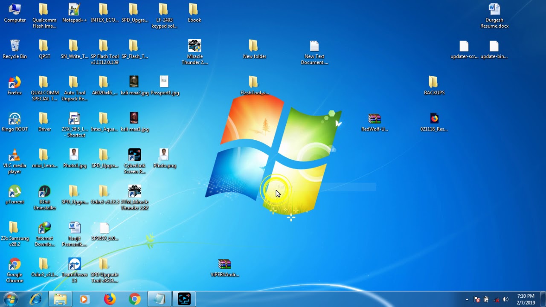This screenshot has width=546, height=307.
Task: Open Firefox from the taskbar
Action: (110, 299)
